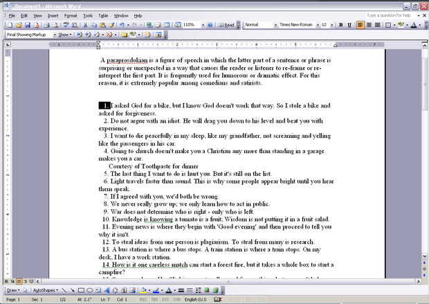Save the document with the floppy icon
Screen dimensions: 429x304
(28, 25)
